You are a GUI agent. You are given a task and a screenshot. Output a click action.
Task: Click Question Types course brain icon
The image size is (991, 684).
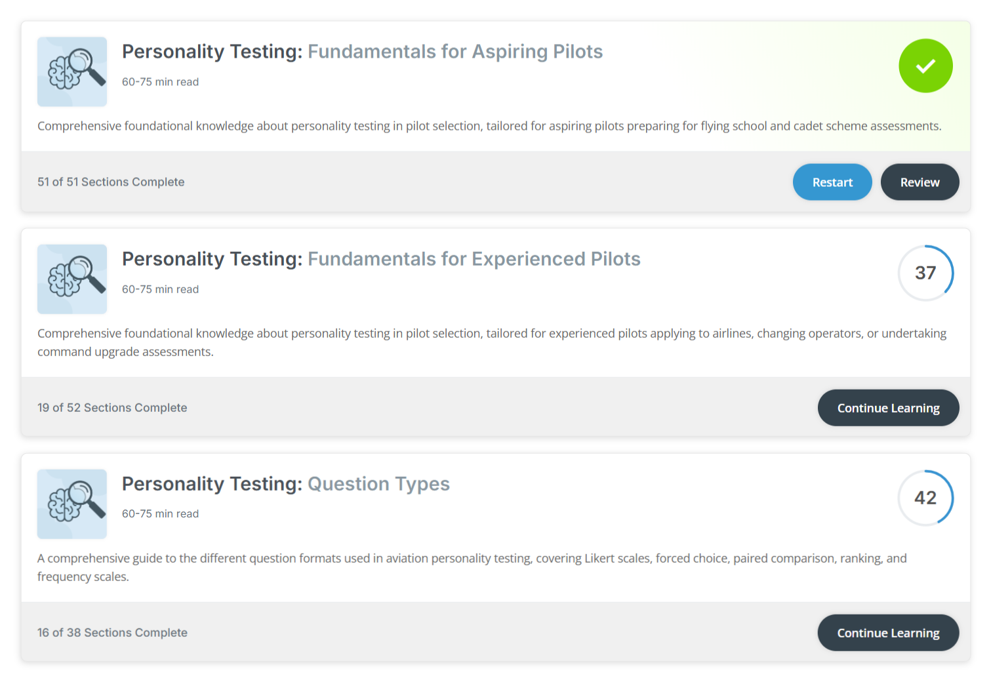[72, 504]
